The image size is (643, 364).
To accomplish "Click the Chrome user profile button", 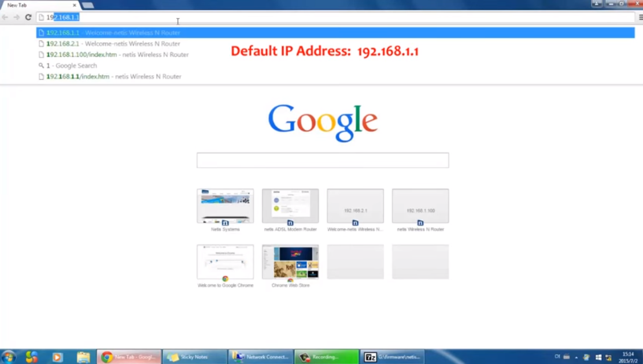I will [x=597, y=3].
